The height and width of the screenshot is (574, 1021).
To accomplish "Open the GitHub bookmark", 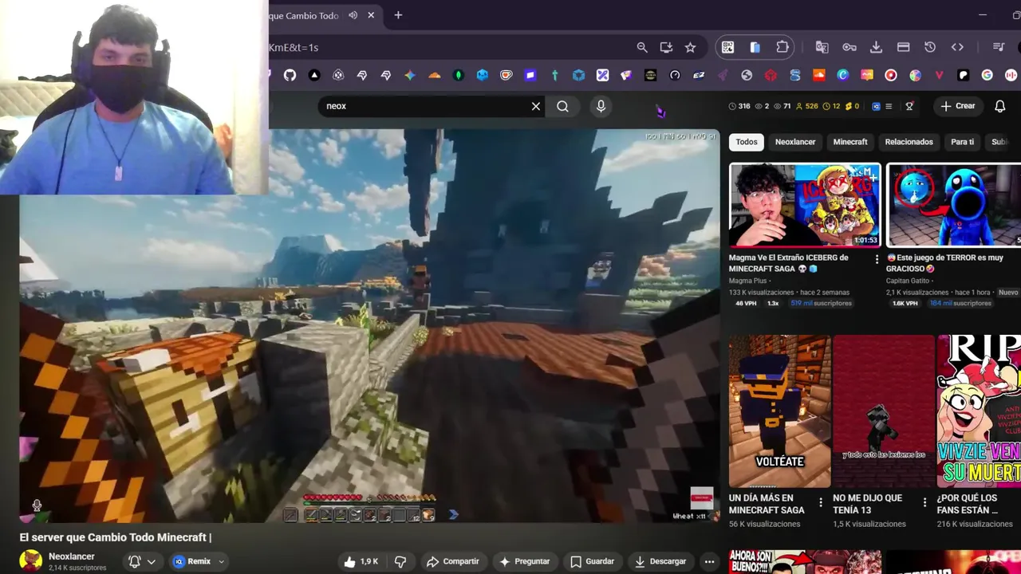I will pyautogui.click(x=290, y=75).
